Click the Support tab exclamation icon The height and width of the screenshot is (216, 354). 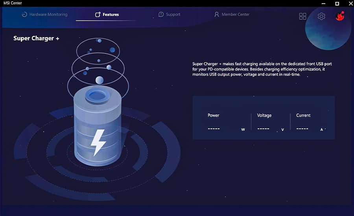tap(161, 15)
